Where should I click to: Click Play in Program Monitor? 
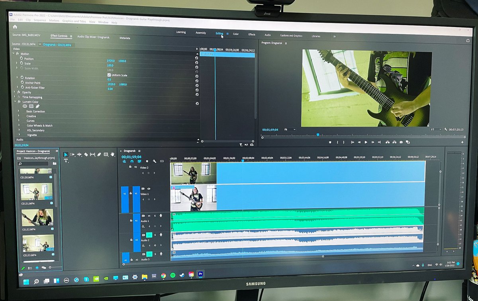[366, 142]
